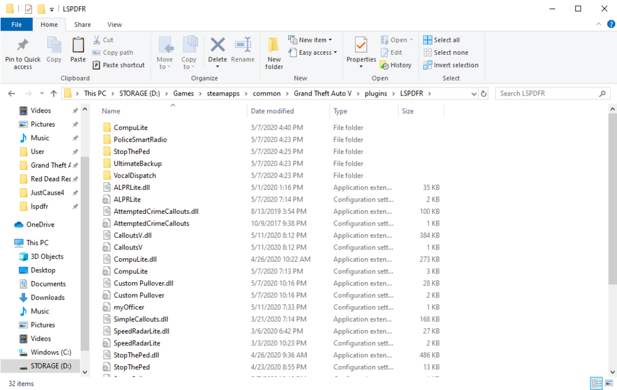Select the PoliceSmartRadio folder
The height and width of the screenshot is (390, 617).
[x=140, y=139]
